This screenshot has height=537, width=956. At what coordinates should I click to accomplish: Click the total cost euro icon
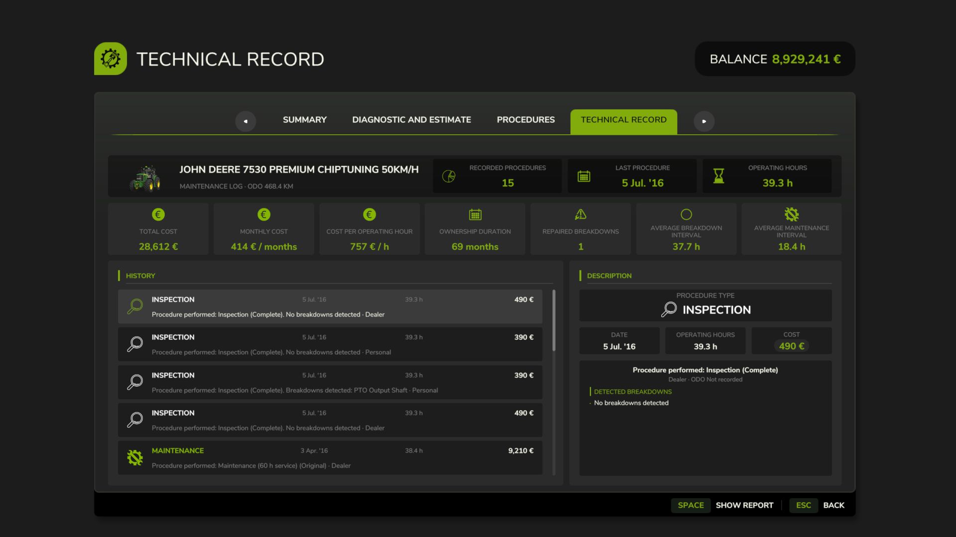158,214
